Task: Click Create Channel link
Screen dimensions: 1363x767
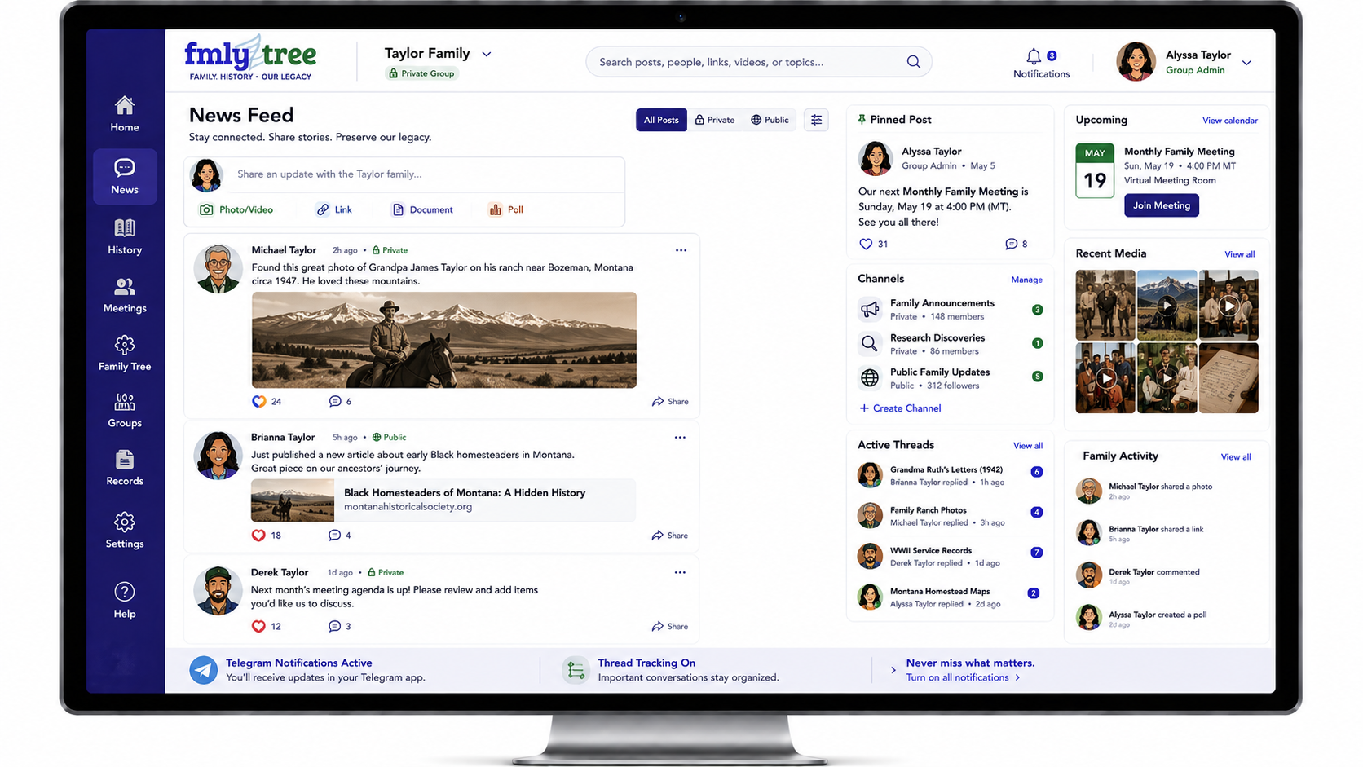Action: (900, 408)
